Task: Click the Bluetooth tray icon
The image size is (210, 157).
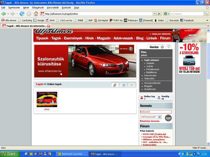Action: [x=195, y=154]
